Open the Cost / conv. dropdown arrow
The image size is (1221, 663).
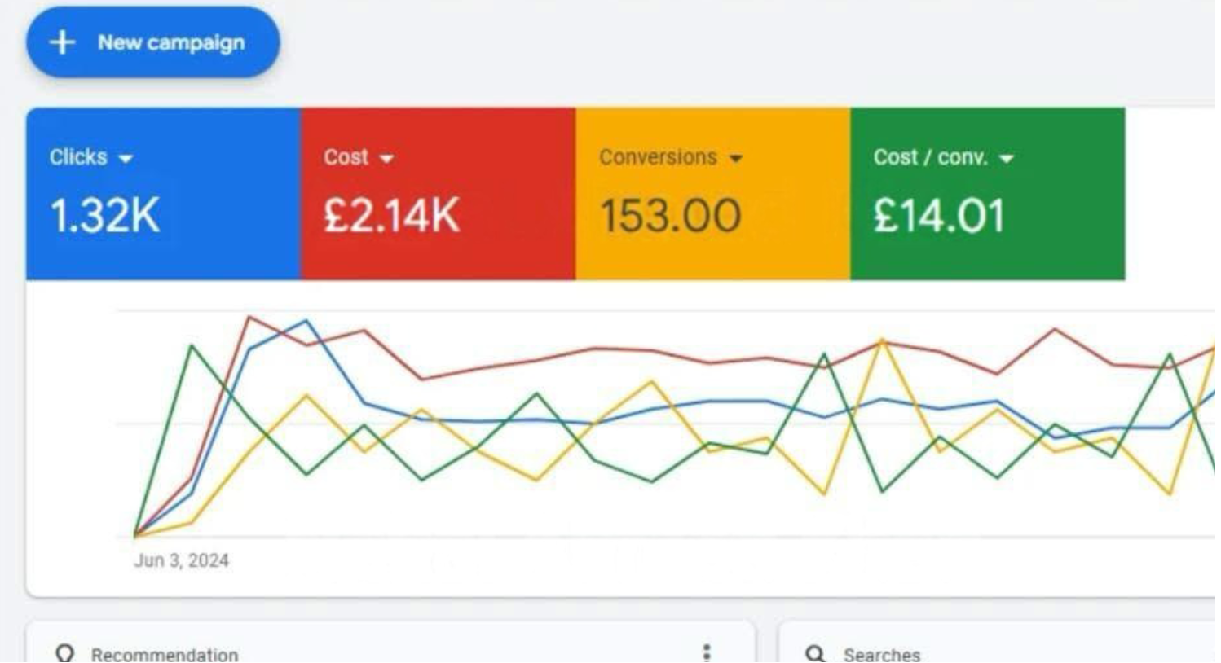[x=1007, y=158]
